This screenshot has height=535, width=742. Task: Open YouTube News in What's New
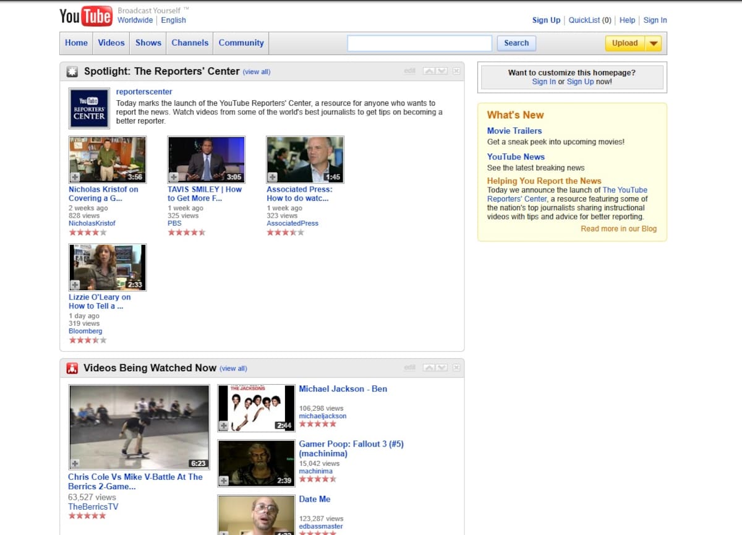[x=516, y=157]
